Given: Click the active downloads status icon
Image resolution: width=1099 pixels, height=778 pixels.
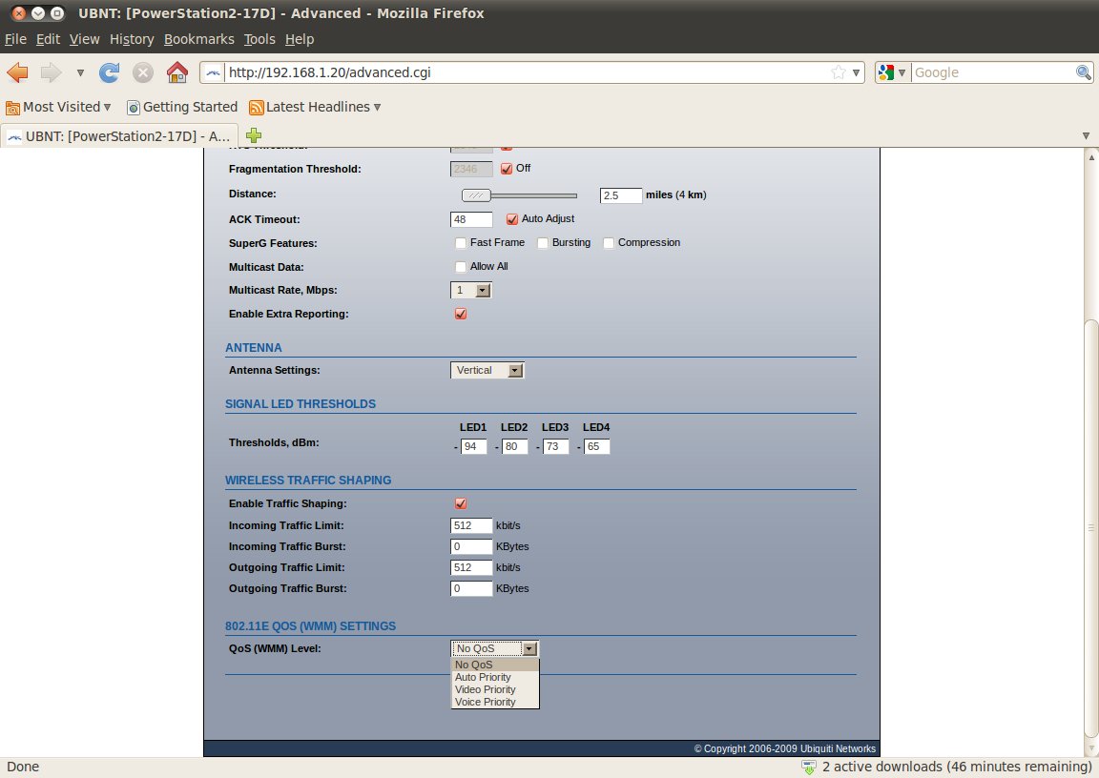Looking at the screenshot, I should (x=809, y=768).
